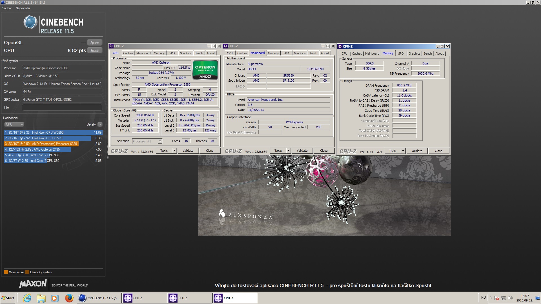Viewport: 541px width, 304px height.
Task: Click the Identický systém legend swatch
Action: 27,272
